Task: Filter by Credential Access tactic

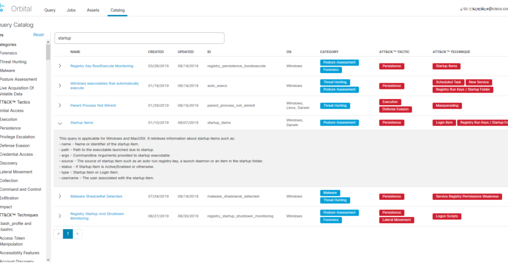Action: coord(16,154)
